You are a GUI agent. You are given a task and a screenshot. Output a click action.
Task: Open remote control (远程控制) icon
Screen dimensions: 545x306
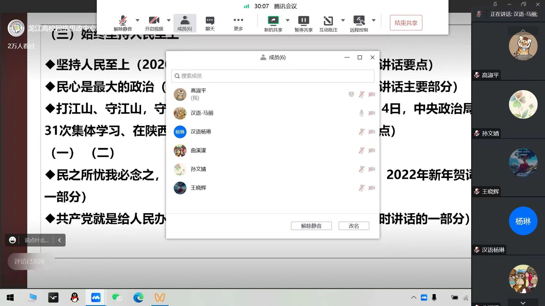(x=359, y=21)
